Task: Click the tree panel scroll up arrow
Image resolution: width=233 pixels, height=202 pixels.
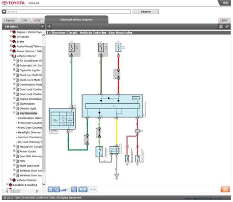Action: click(44, 35)
